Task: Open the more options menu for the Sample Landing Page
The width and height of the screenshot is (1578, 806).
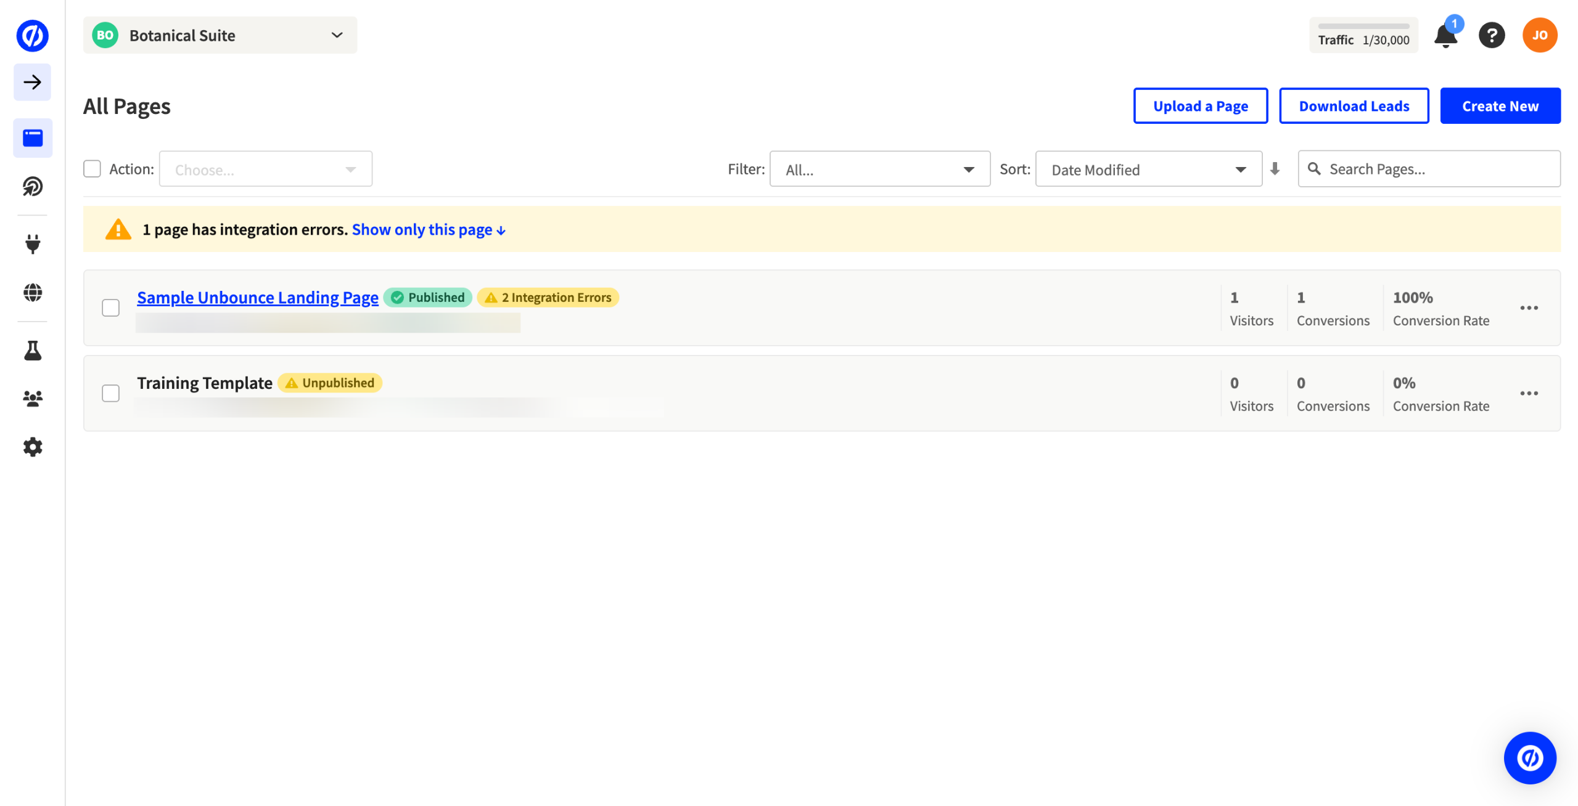Action: [x=1528, y=307]
